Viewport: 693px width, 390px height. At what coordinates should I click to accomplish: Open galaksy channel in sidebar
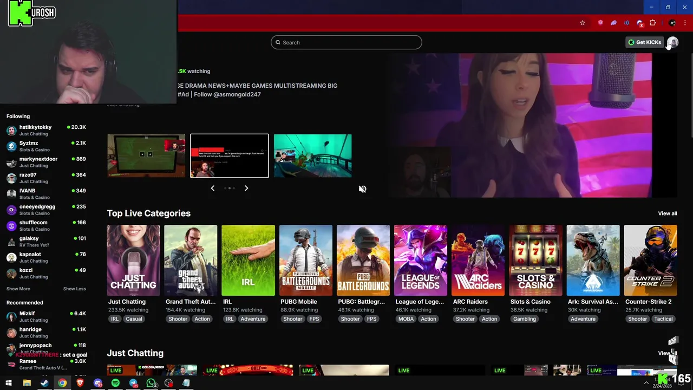[x=46, y=241]
